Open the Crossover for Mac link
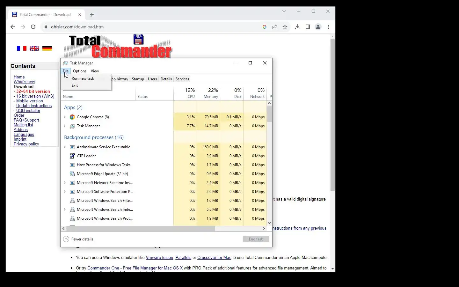459x287 pixels. click(214, 257)
